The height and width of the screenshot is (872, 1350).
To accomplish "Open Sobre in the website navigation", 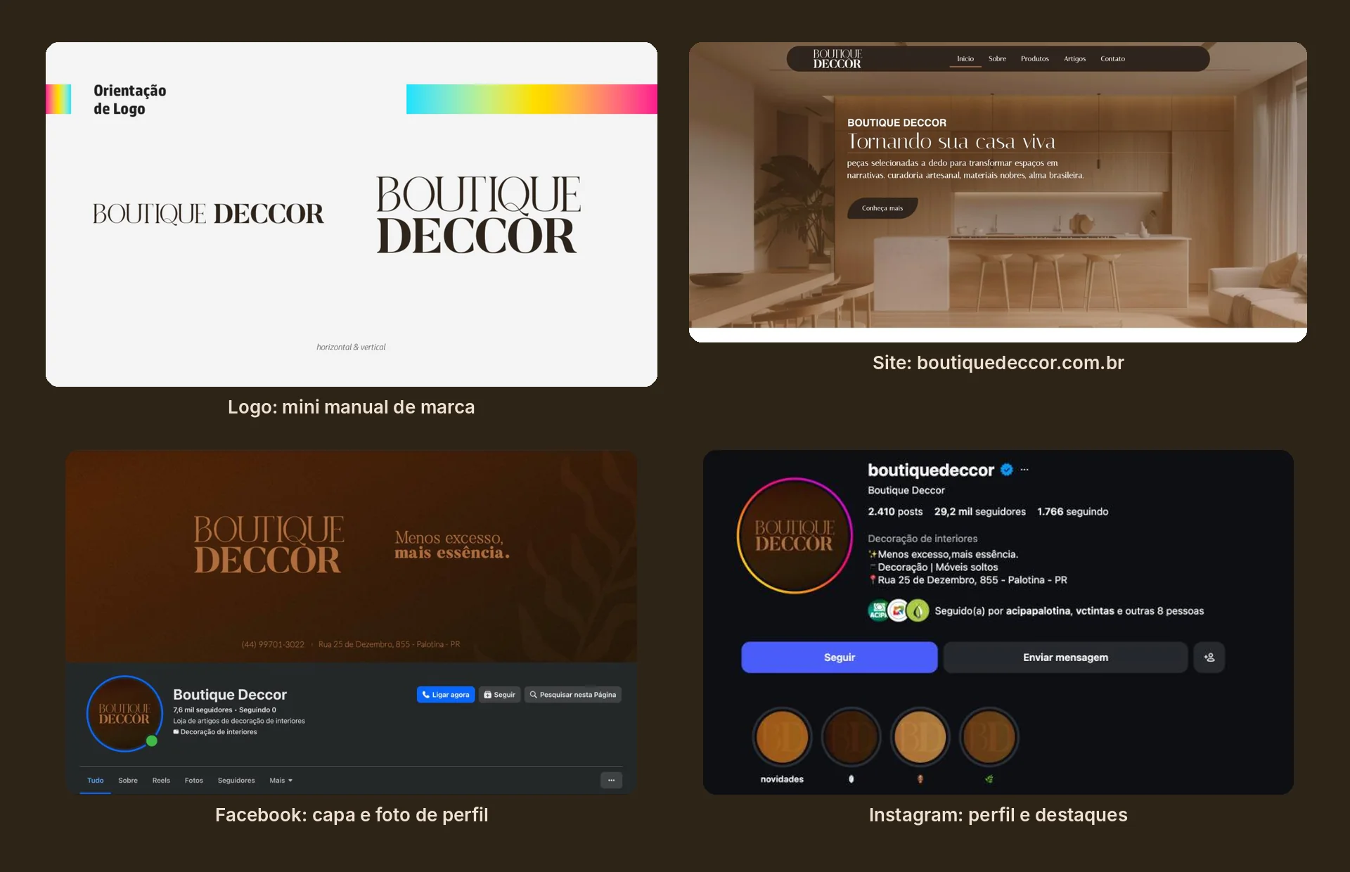I will (997, 59).
